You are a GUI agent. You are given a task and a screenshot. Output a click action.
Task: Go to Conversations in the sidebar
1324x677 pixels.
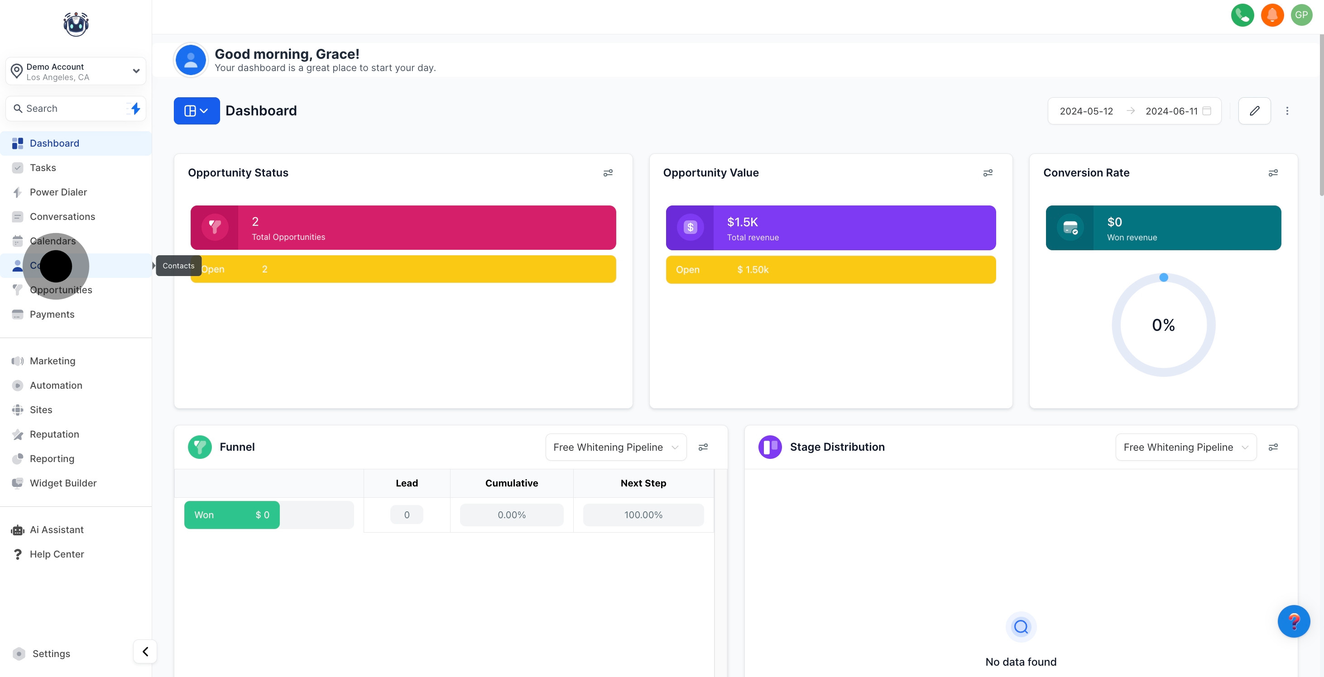[x=62, y=217]
